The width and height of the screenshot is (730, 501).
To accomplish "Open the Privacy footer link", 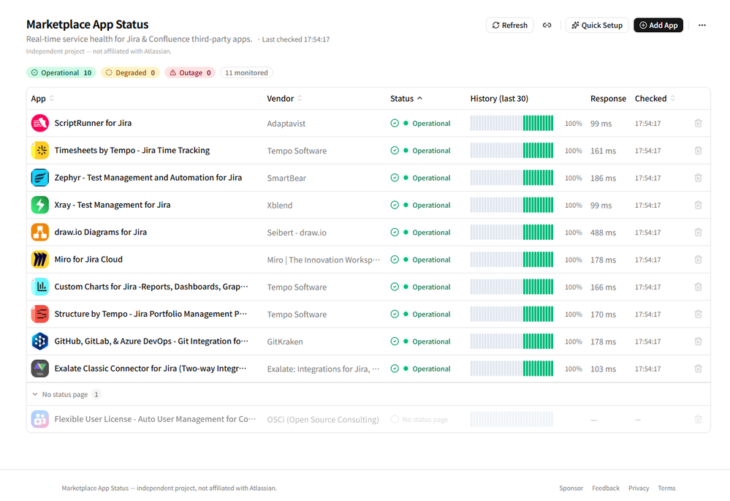I will pos(639,488).
